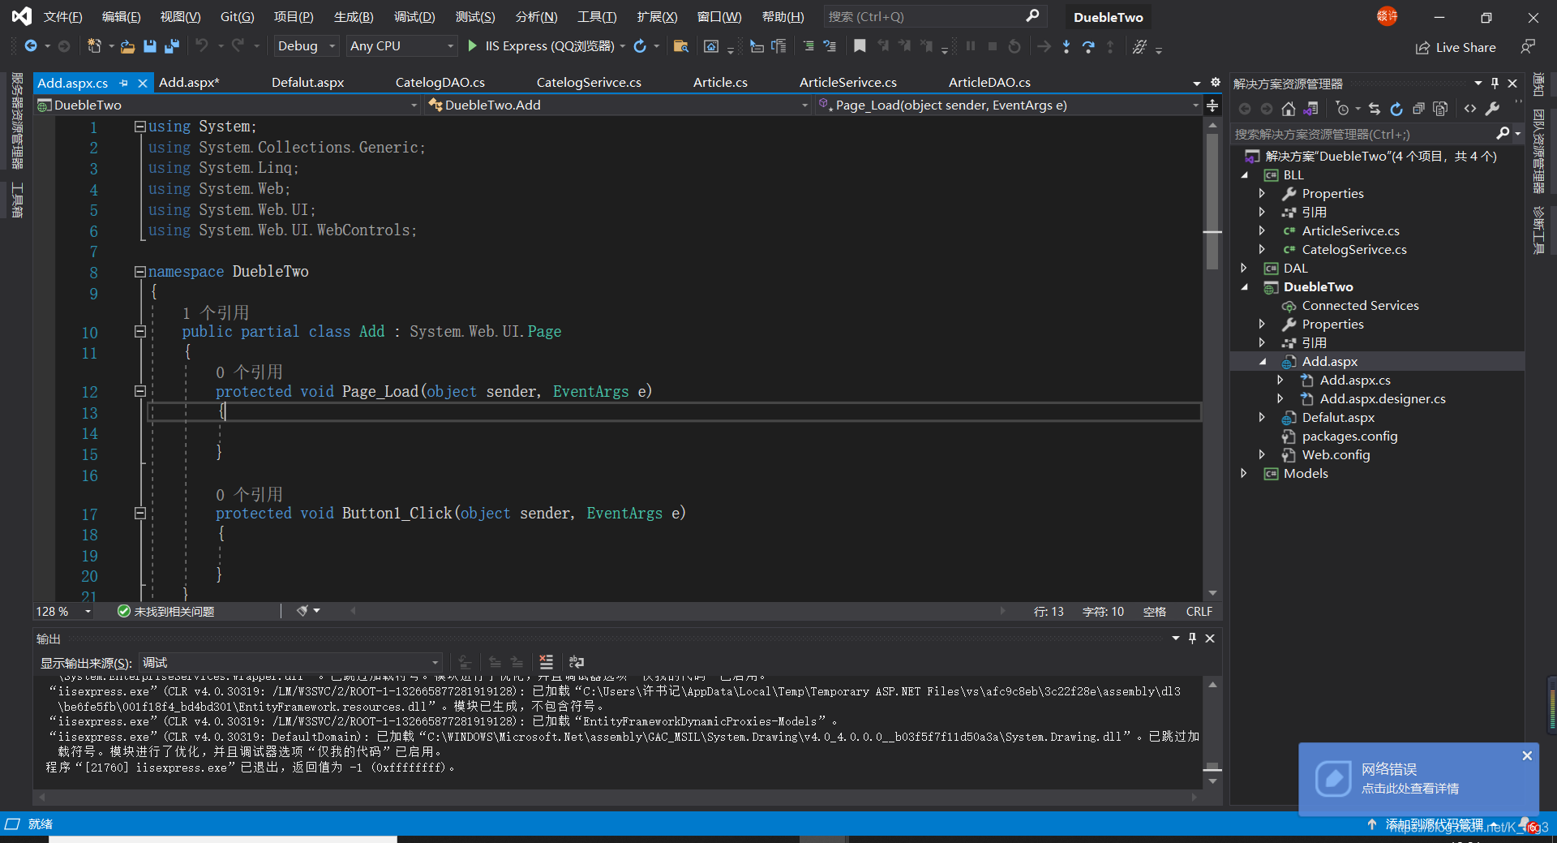Click Solution Explorer Home icon
The height and width of the screenshot is (843, 1557).
coord(1289,109)
